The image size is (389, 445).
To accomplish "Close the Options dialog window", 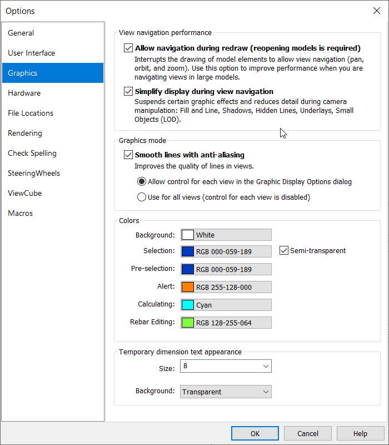I will [377, 11].
